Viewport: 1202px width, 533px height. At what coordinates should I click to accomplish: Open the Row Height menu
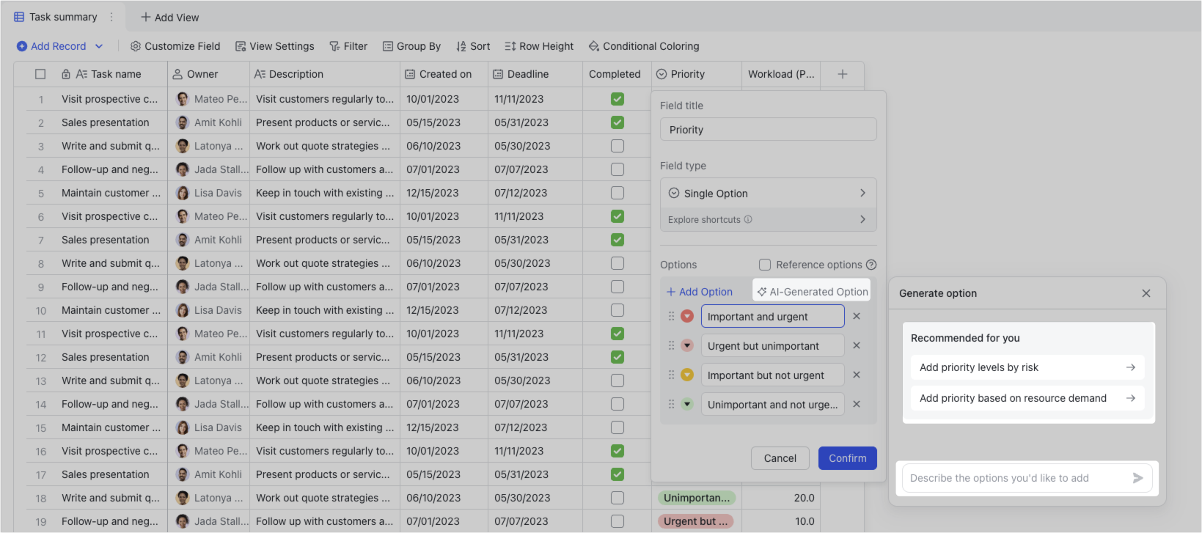pyautogui.click(x=539, y=46)
